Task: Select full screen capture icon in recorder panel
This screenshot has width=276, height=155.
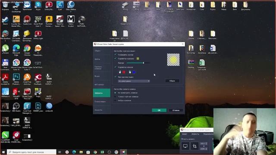Action: click(185, 146)
